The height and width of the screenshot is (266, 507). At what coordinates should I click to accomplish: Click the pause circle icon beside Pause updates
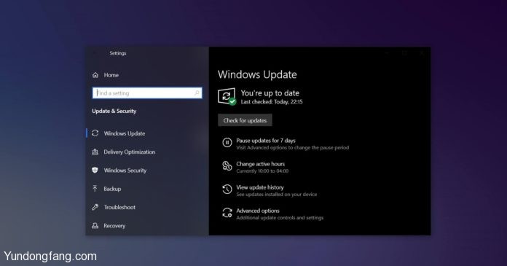227,142
